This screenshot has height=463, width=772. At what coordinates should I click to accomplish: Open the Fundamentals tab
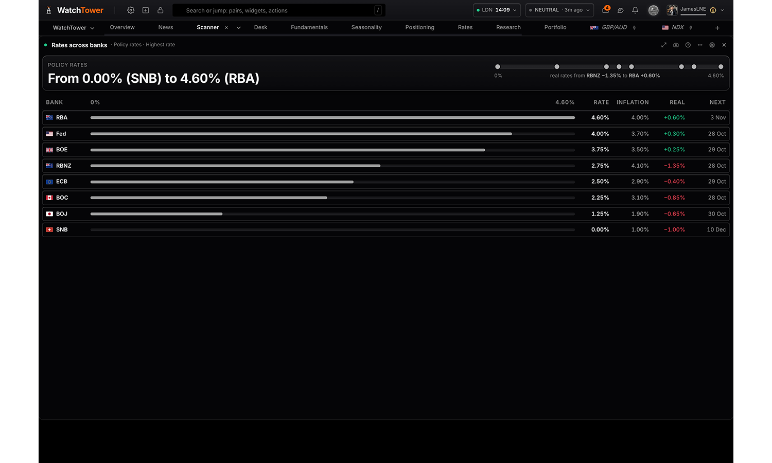coord(309,27)
